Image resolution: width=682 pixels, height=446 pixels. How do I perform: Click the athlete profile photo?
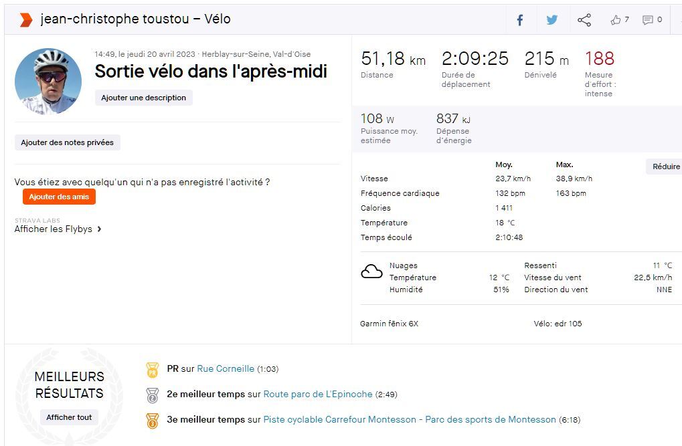[48, 81]
